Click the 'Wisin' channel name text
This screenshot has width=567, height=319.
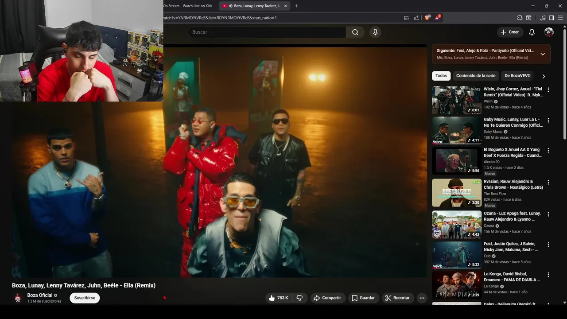pyautogui.click(x=488, y=101)
